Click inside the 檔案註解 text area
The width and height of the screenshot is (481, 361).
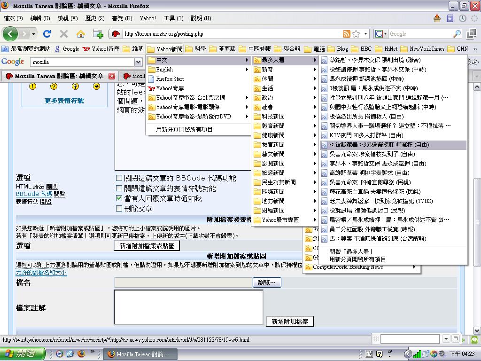tap(188, 307)
